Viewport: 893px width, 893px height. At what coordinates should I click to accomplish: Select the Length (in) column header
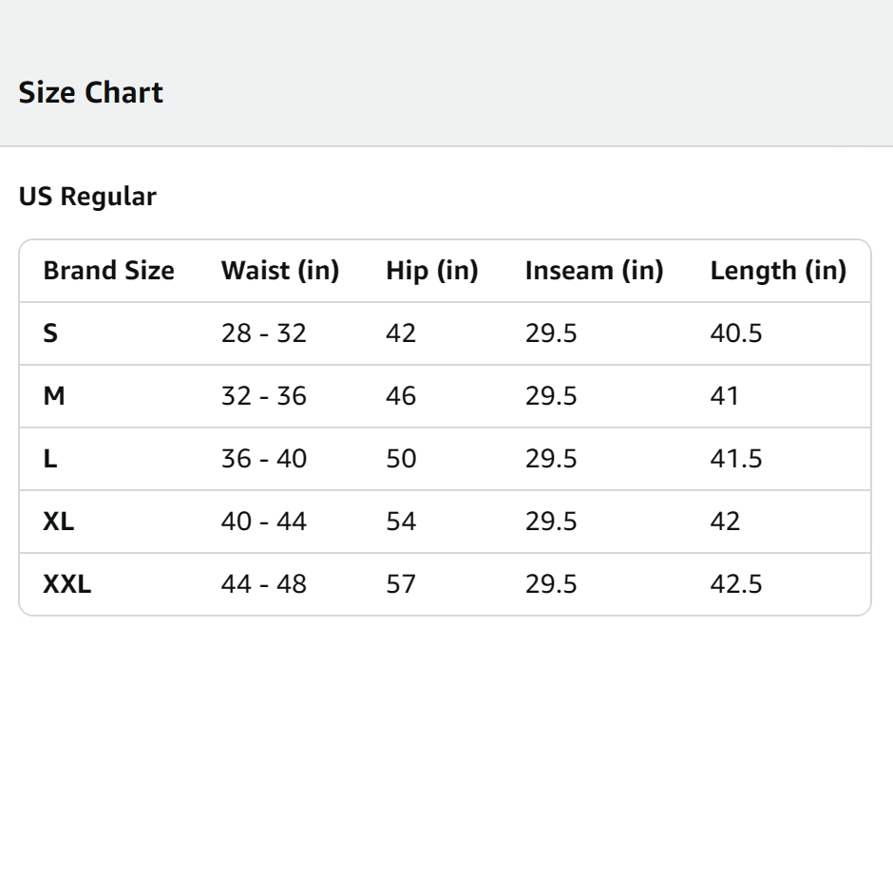tap(777, 271)
